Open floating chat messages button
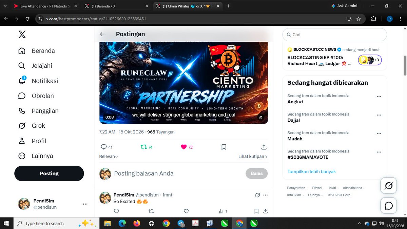 tap(388, 206)
